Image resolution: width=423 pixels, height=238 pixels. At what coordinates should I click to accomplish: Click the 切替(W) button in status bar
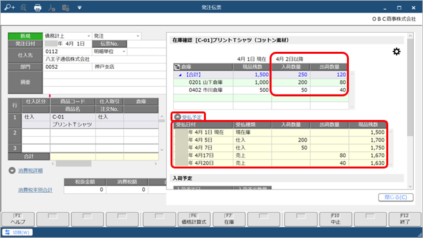[18, 232]
